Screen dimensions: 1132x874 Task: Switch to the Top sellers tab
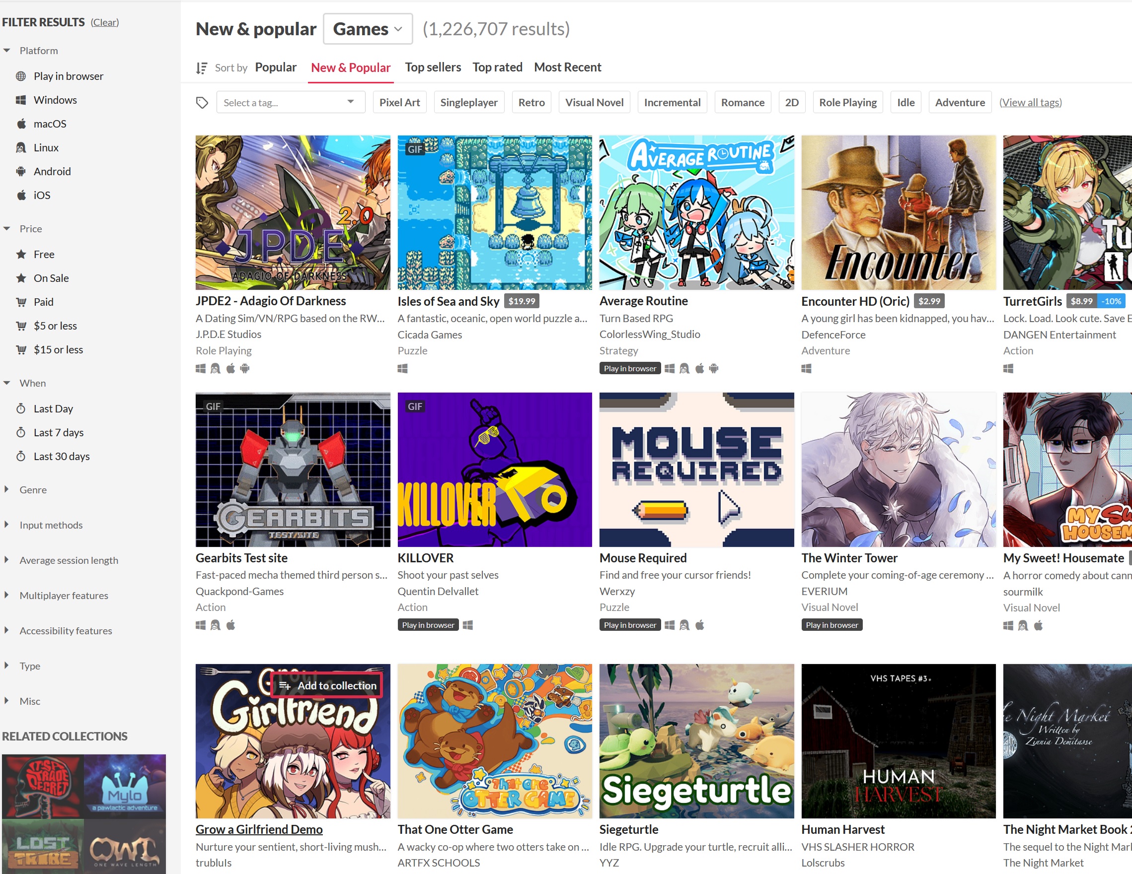click(x=433, y=67)
